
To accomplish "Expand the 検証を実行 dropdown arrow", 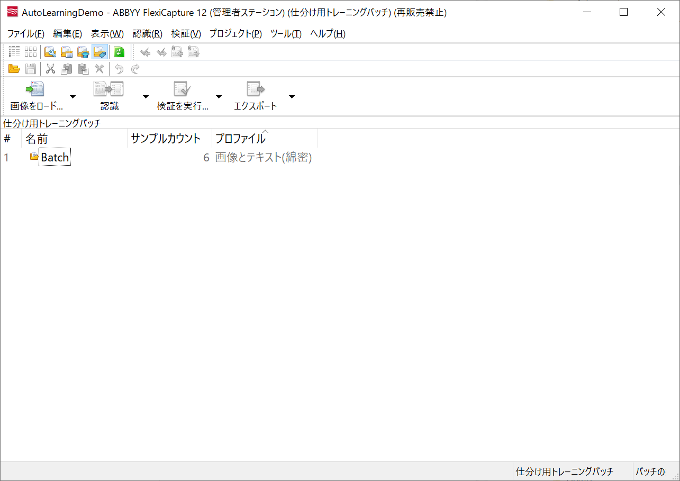I will coord(219,96).
